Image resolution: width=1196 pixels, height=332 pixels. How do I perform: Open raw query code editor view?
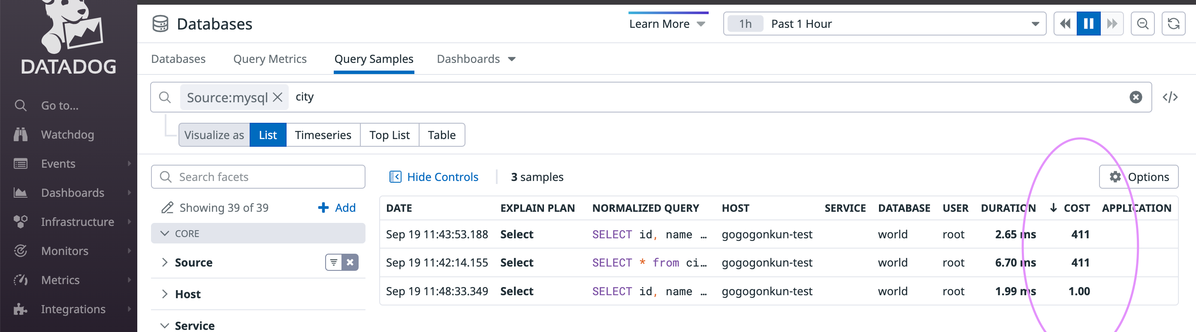point(1170,97)
